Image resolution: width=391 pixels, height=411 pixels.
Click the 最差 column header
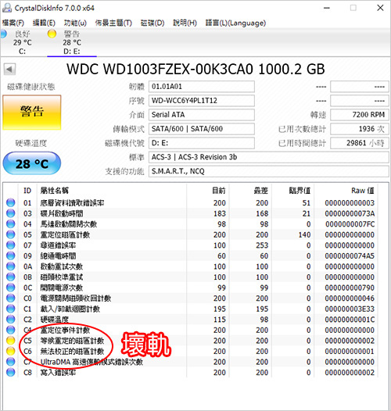[x=261, y=191]
